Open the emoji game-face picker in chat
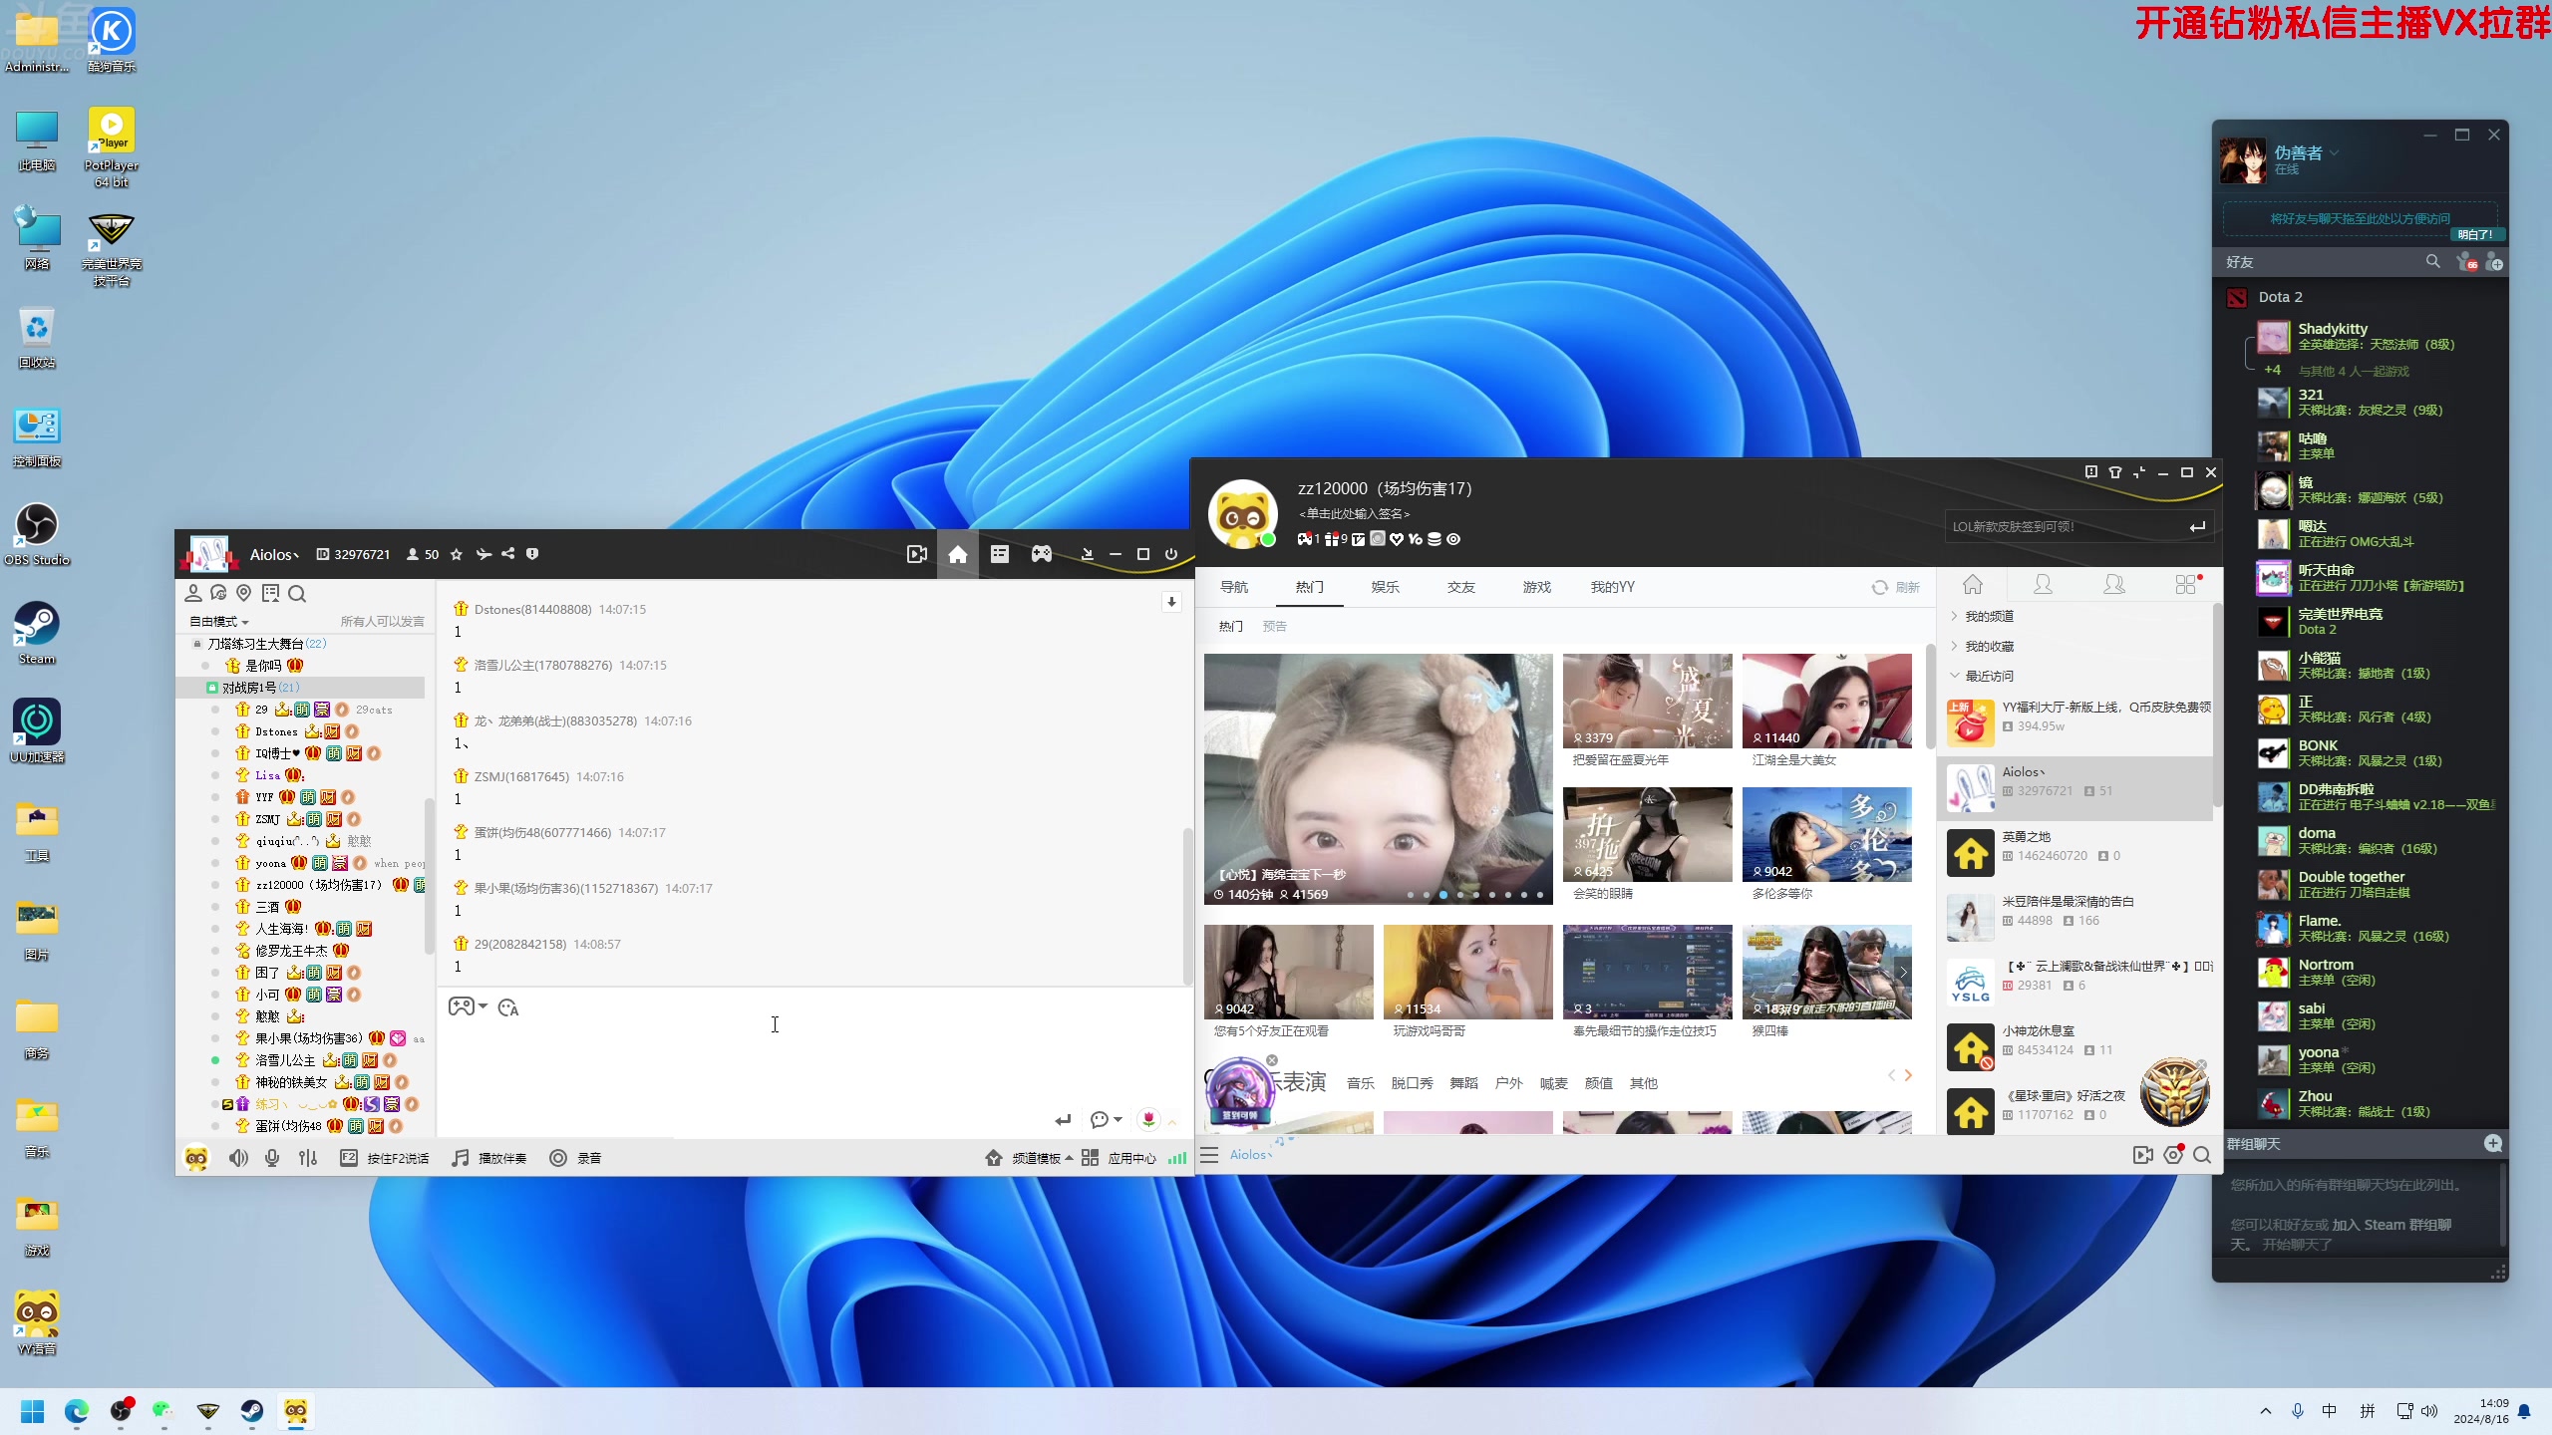 (462, 1006)
